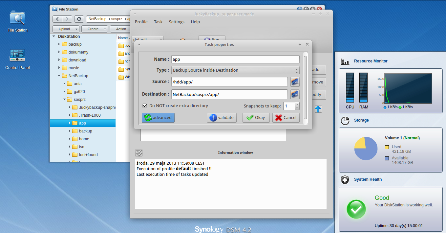The width and height of the screenshot is (446, 233).
Task: Expand the ania folder
Action: (64, 84)
